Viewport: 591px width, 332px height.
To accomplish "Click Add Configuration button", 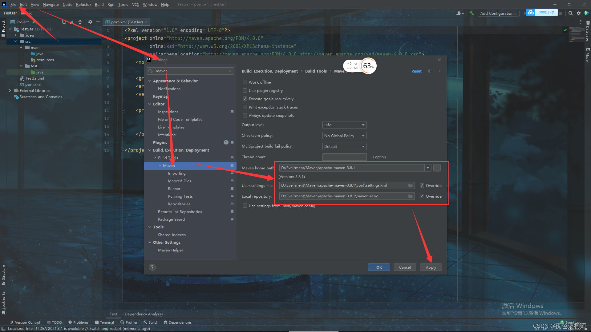I will [498, 13].
